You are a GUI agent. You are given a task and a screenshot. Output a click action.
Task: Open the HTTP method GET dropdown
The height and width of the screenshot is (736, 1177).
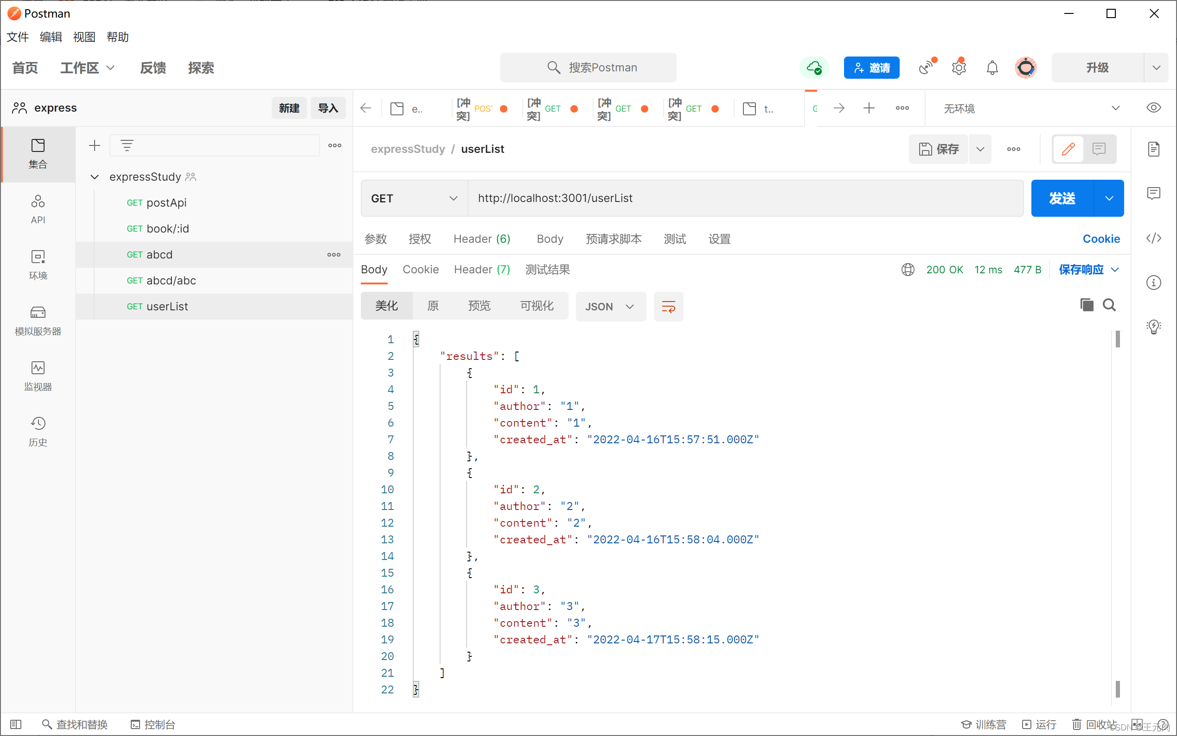(x=414, y=198)
